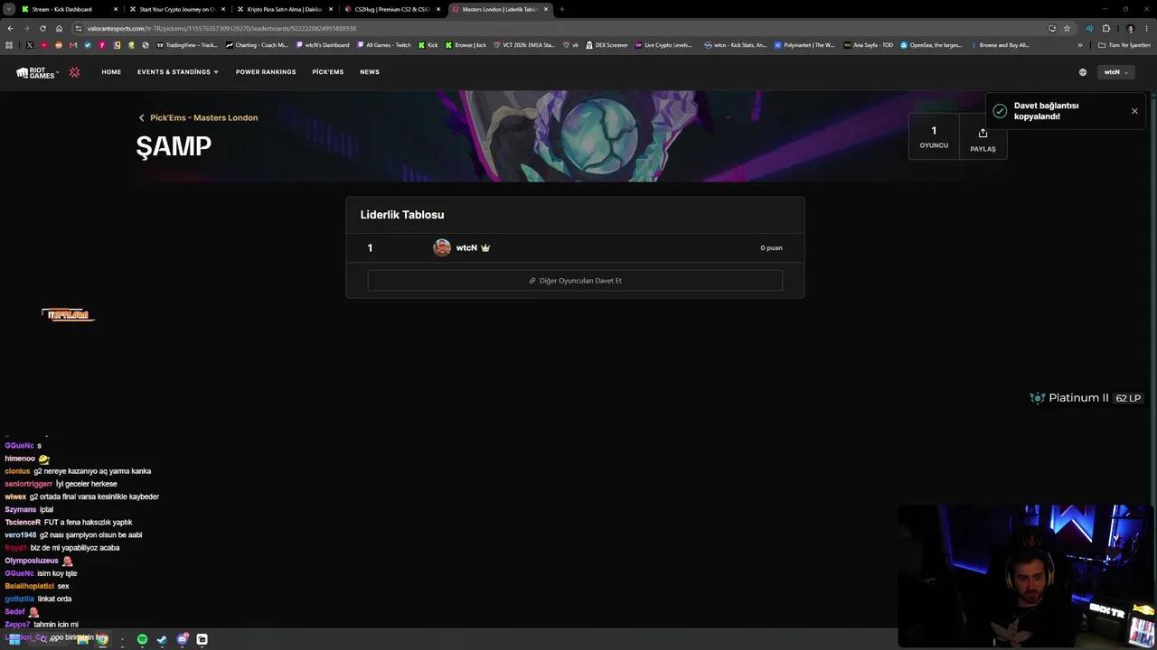The width and height of the screenshot is (1157, 650).
Task: Click the media control toolbar icon
Action: coord(1089,28)
